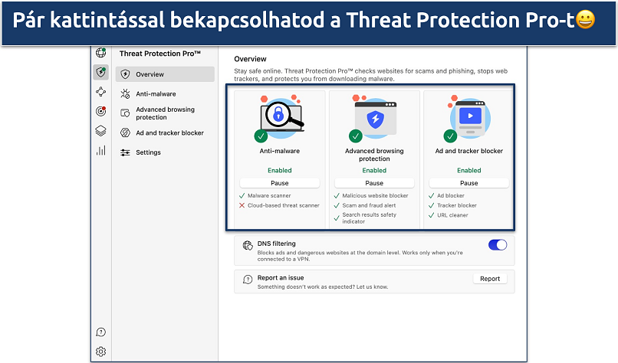Open Advanced browsing protection menu item
The width and height of the screenshot is (618, 363).
[165, 113]
